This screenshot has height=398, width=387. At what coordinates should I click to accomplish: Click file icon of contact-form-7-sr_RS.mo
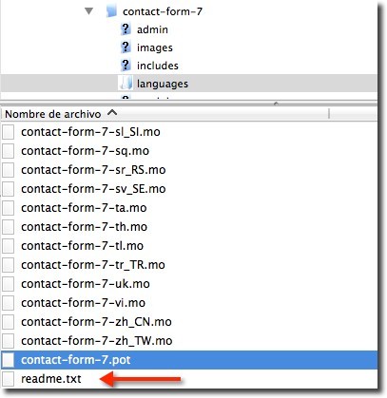(x=9, y=170)
